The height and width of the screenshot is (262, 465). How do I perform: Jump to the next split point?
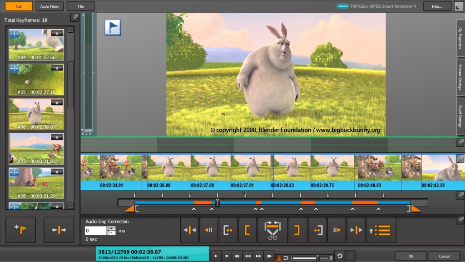(356, 230)
